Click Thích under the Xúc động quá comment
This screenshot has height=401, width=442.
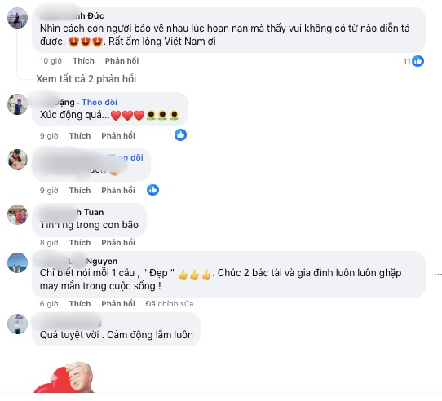(80, 136)
